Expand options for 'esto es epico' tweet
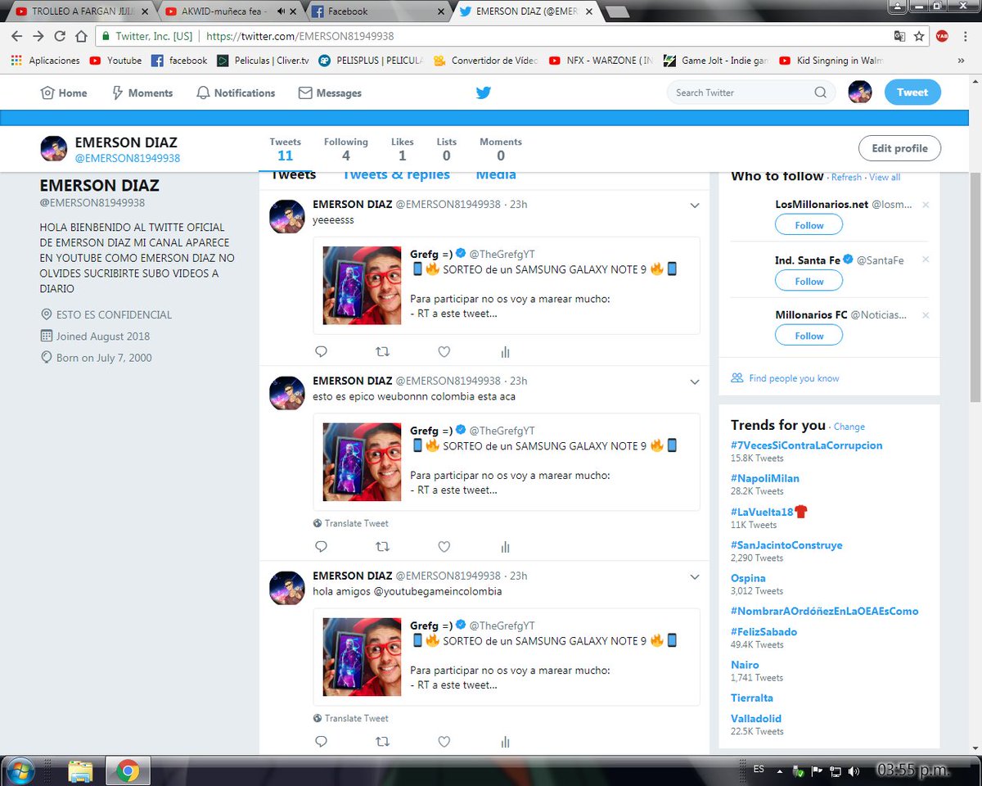The image size is (982, 786). pos(695,382)
